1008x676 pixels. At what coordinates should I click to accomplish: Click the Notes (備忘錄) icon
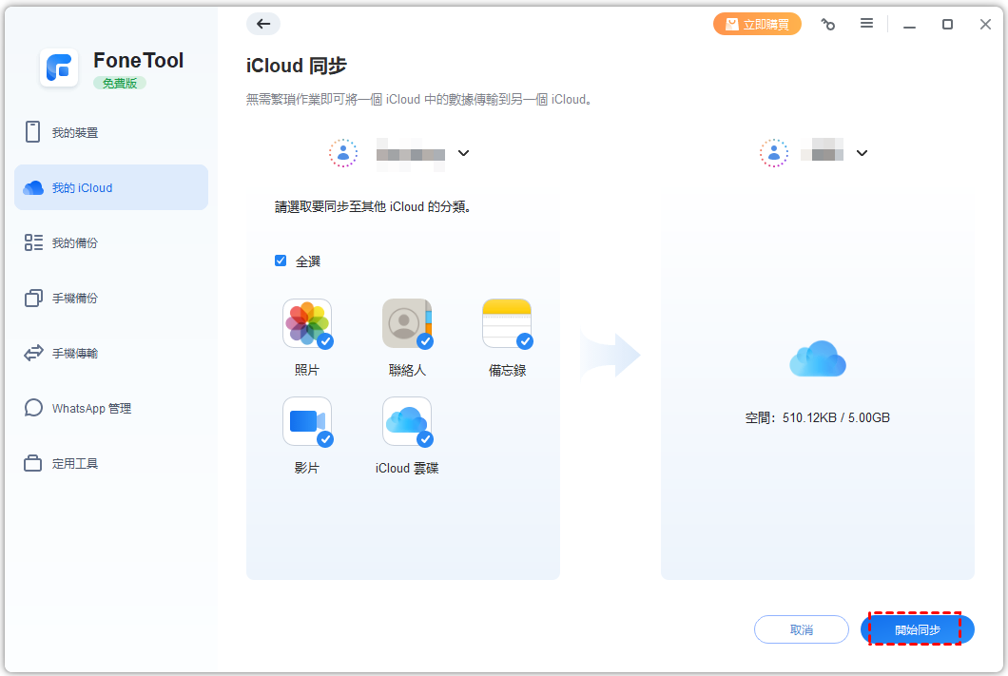[x=506, y=323]
